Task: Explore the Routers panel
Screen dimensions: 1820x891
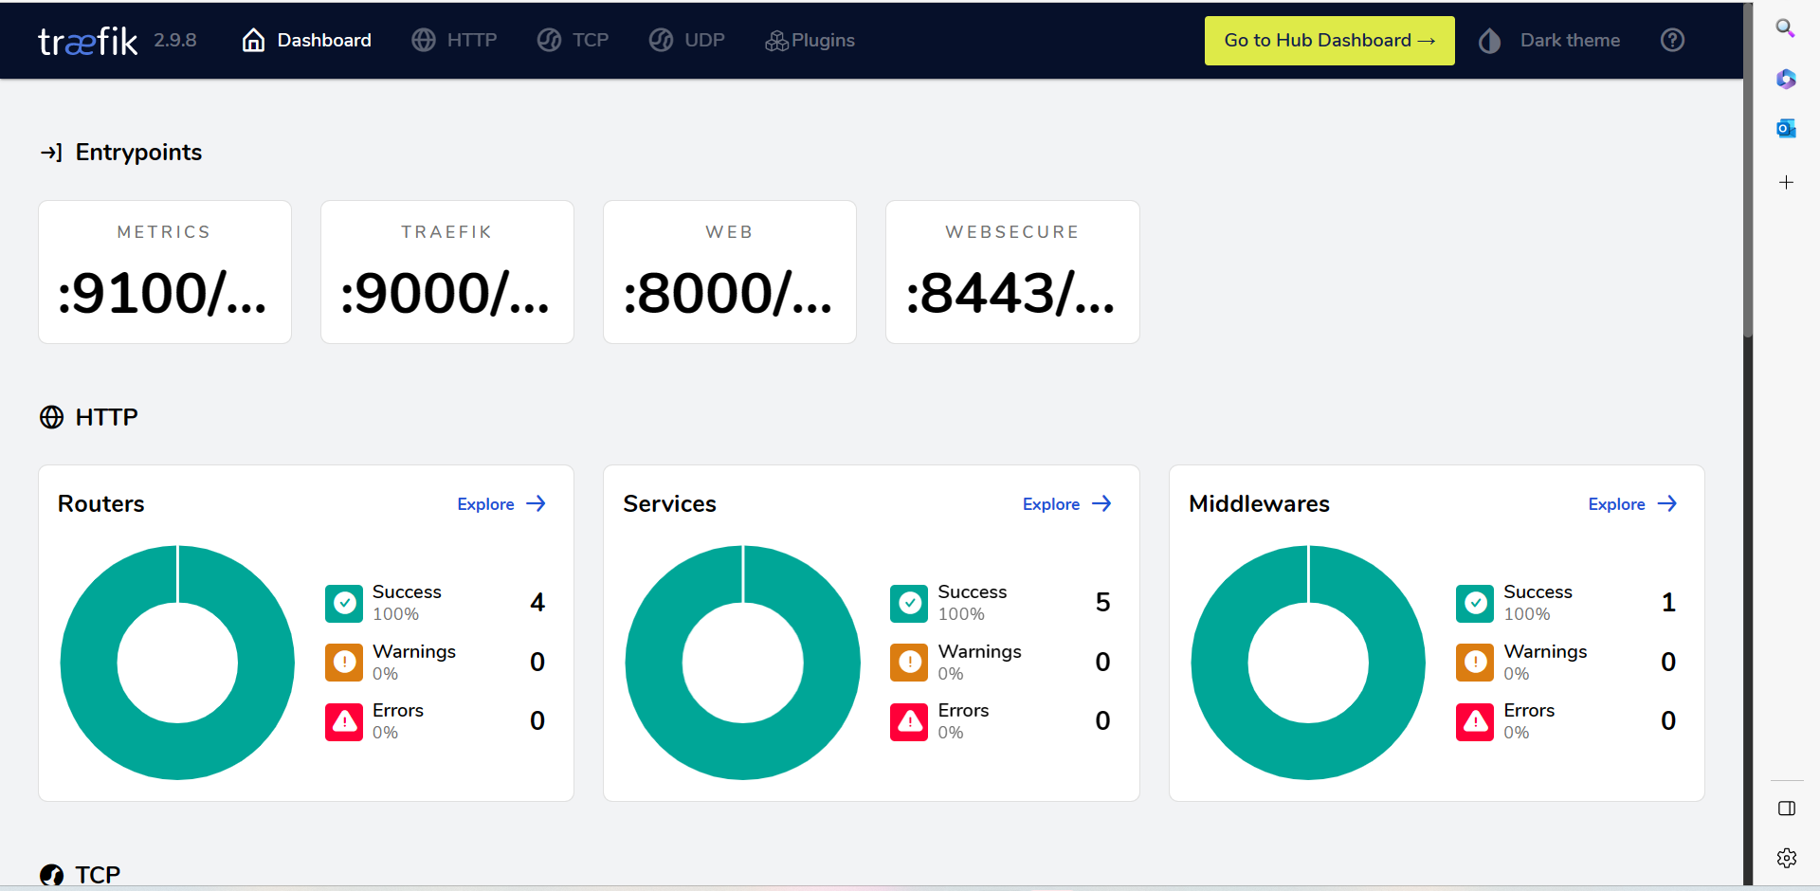Action: tap(501, 504)
